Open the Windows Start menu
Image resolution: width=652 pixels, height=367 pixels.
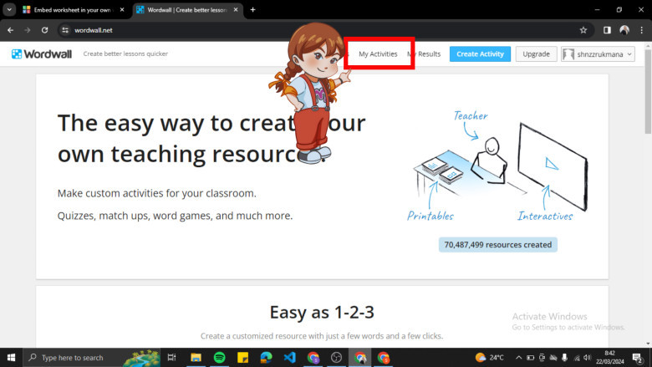(x=11, y=358)
